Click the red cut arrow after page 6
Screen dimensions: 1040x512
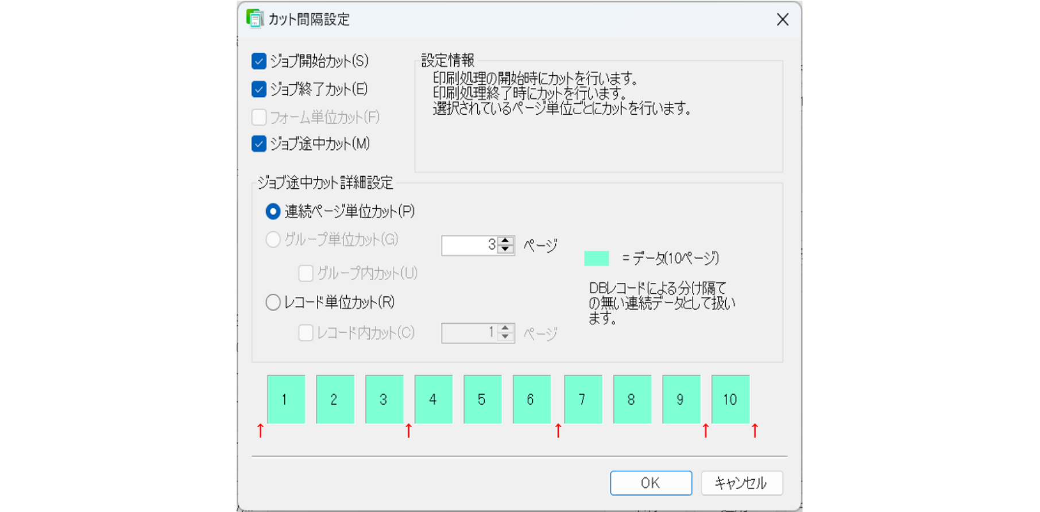(x=558, y=430)
